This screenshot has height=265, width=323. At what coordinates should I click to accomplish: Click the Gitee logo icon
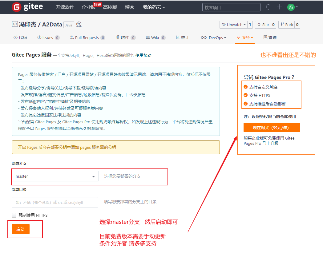click(x=17, y=7)
